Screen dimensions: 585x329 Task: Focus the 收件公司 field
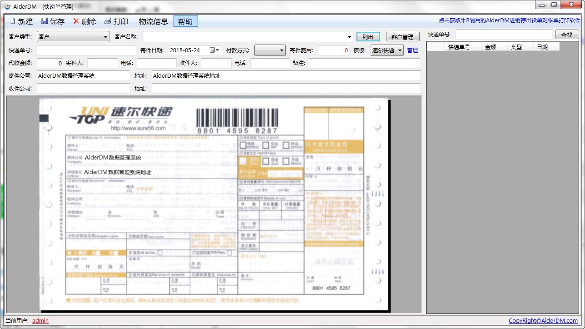point(84,89)
